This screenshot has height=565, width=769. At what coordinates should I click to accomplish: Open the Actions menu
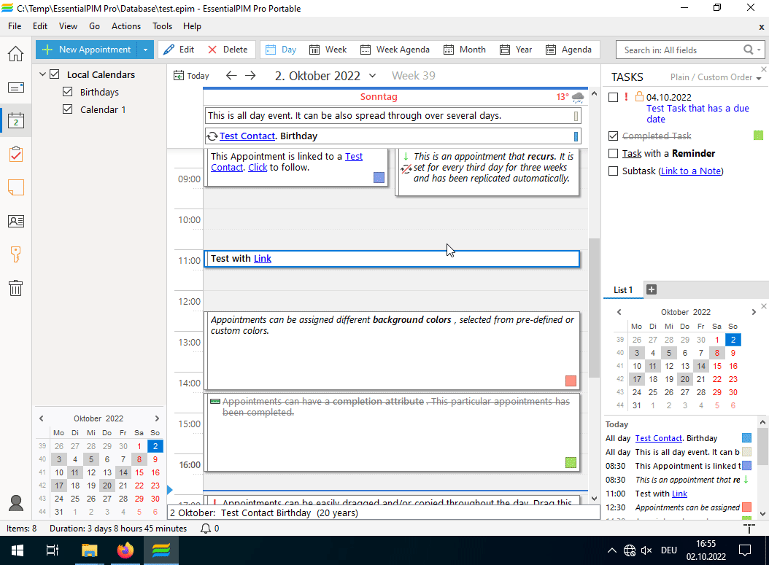[x=126, y=26]
